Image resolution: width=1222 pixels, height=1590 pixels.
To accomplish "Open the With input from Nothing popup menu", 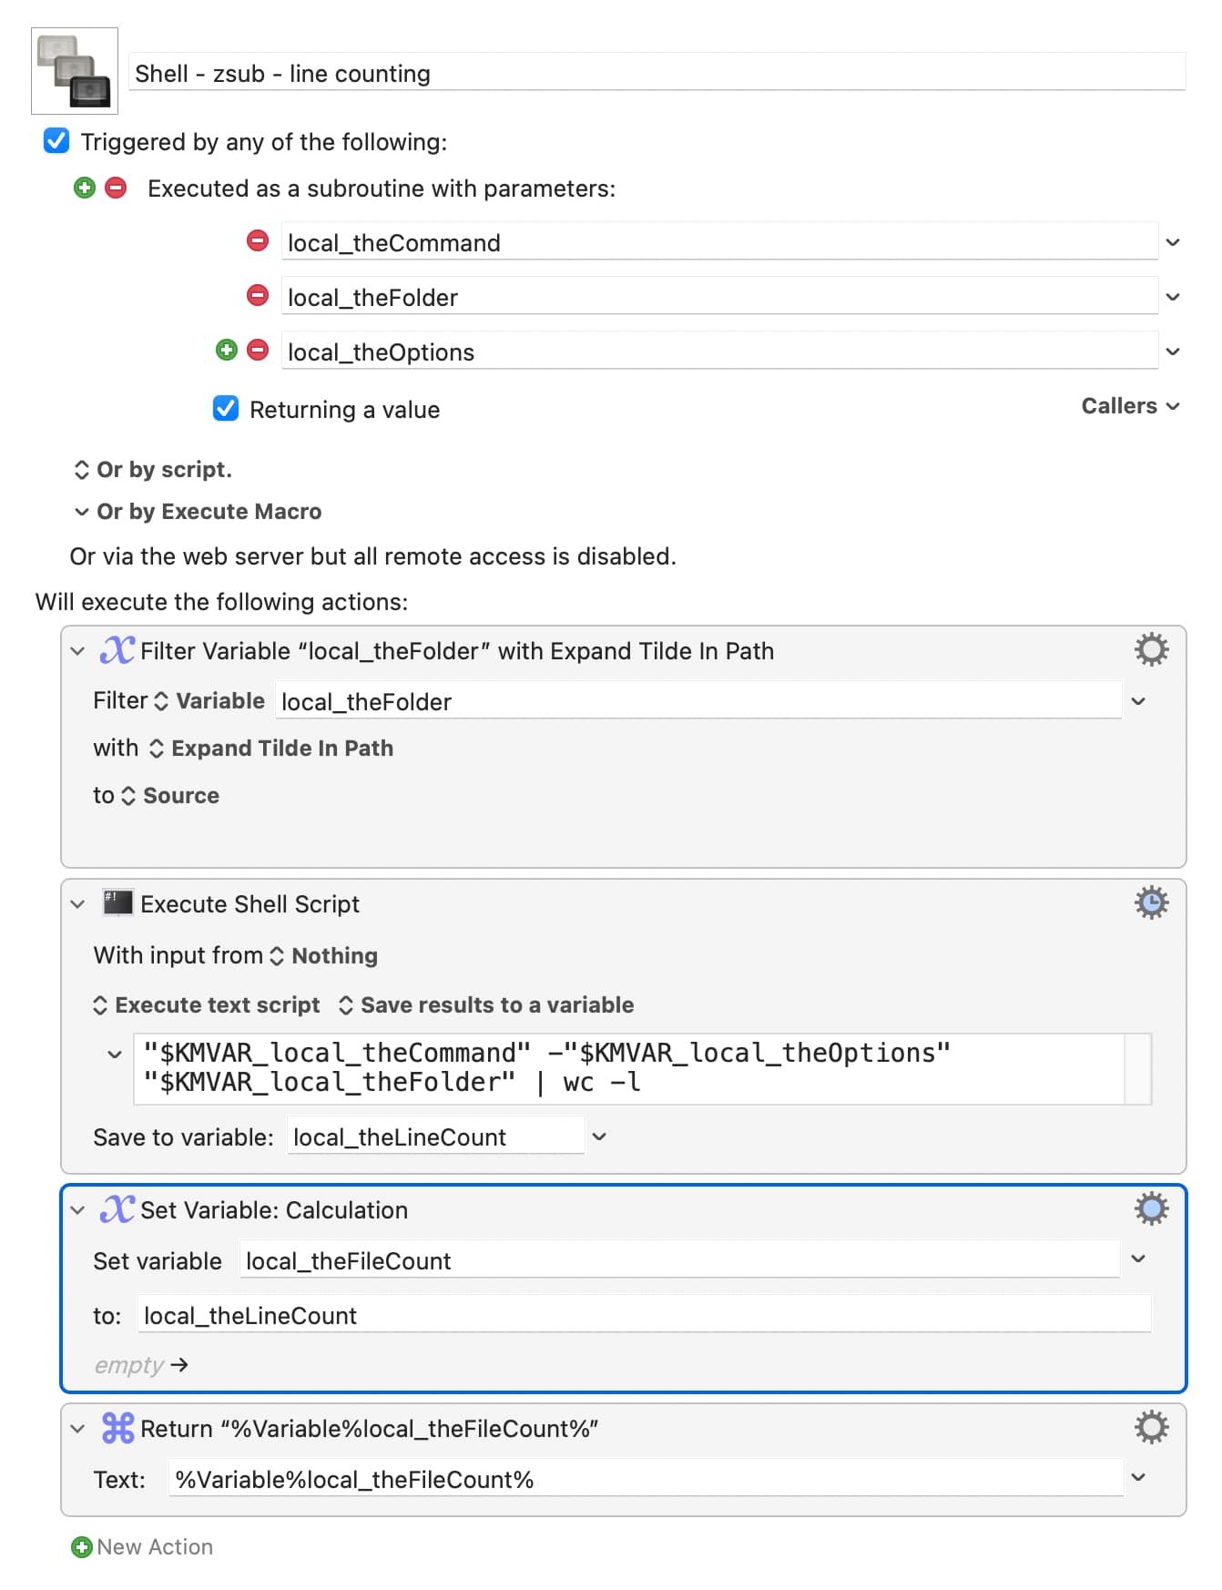I will coord(324,955).
